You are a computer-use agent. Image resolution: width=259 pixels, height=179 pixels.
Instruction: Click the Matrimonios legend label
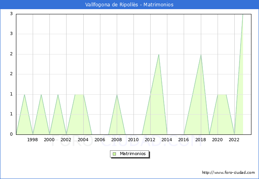(133, 154)
